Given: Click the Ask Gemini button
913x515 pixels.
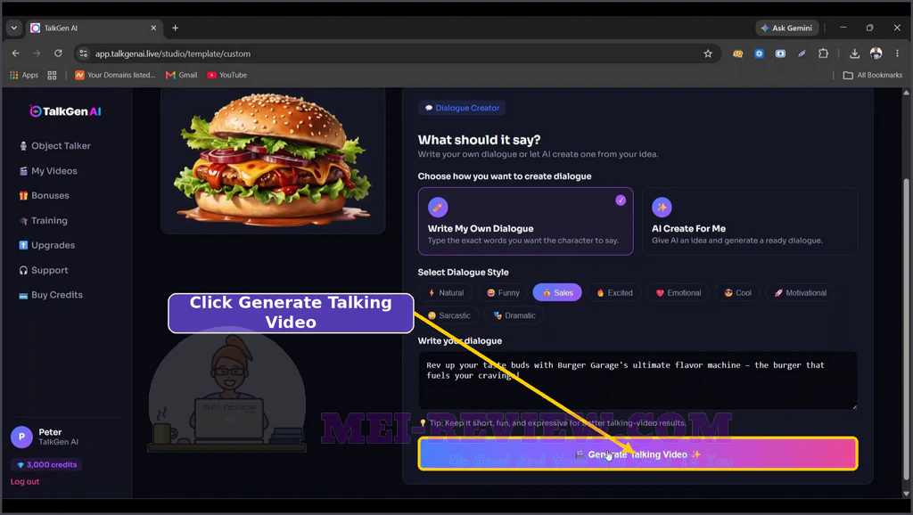Looking at the screenshot, I should click(x=787, y=28).
